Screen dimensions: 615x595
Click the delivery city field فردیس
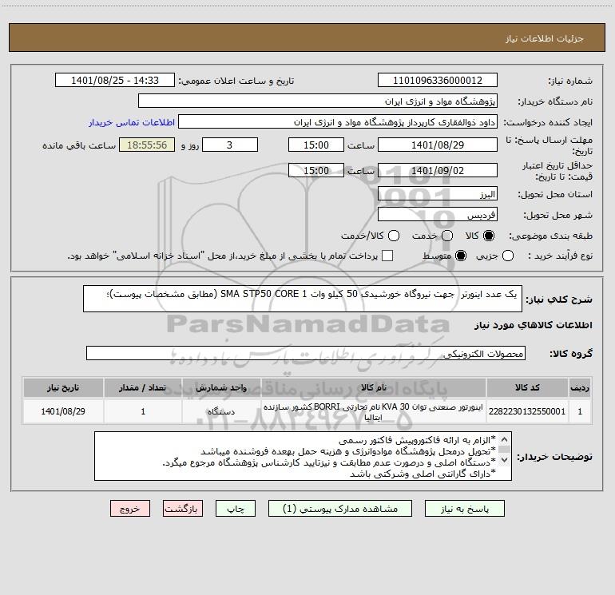(438, 215)
